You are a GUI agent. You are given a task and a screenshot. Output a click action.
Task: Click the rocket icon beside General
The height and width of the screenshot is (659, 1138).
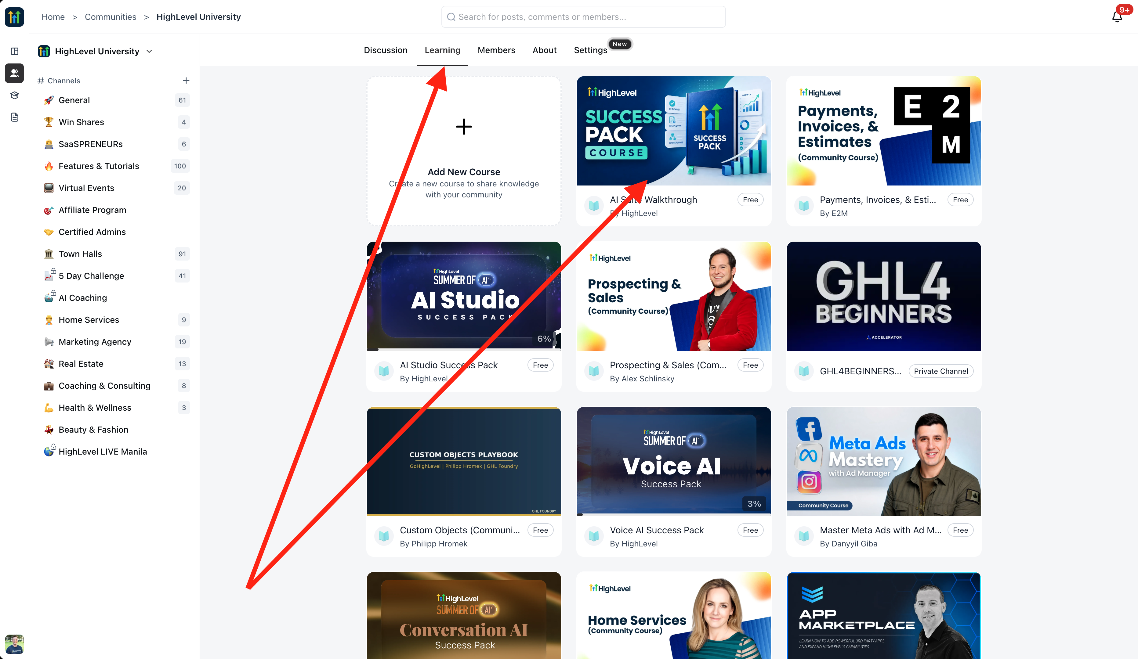click(x=49, y=100)
